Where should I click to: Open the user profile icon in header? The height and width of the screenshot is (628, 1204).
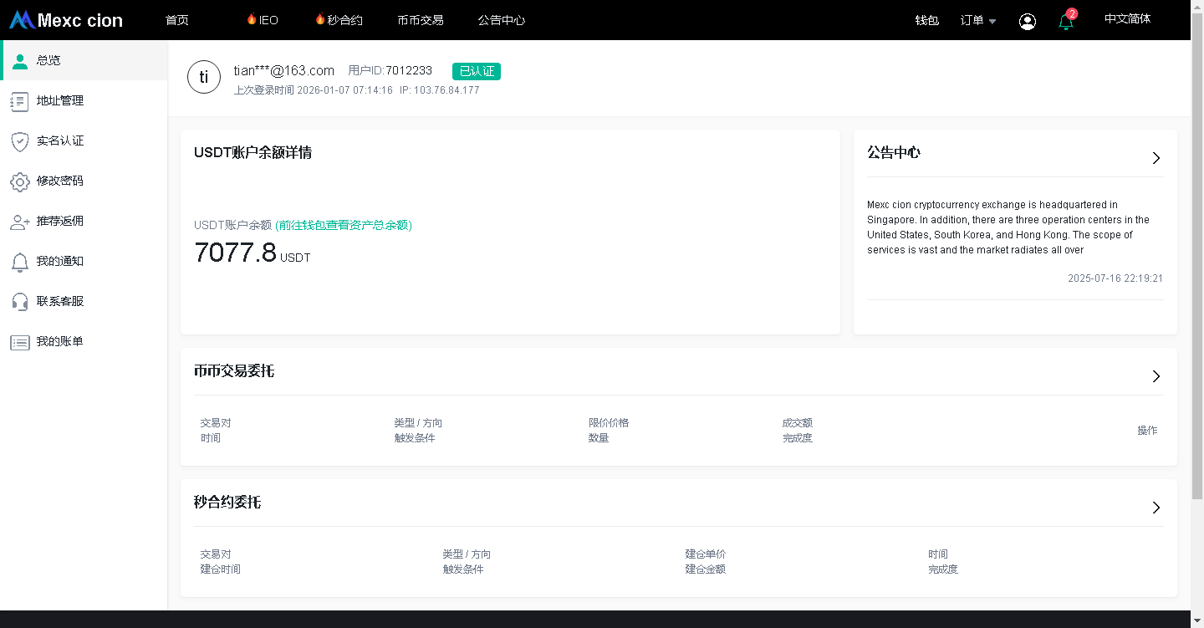click(x=1028, y=22)
